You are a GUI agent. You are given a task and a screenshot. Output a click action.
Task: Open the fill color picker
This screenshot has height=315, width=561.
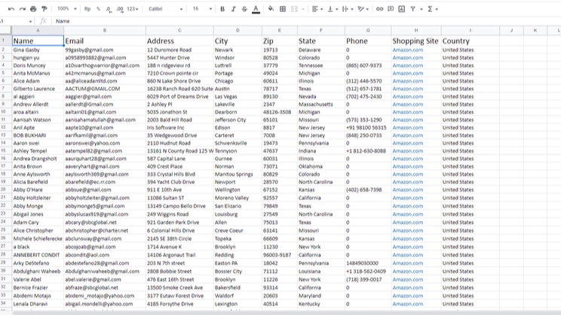tap(271, 9)
